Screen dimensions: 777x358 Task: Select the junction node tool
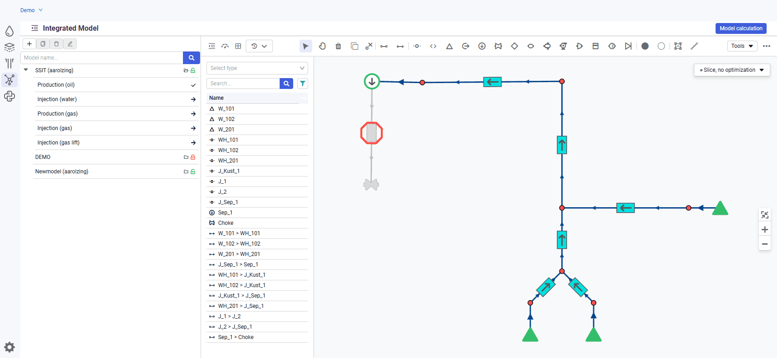pos(417,46)
